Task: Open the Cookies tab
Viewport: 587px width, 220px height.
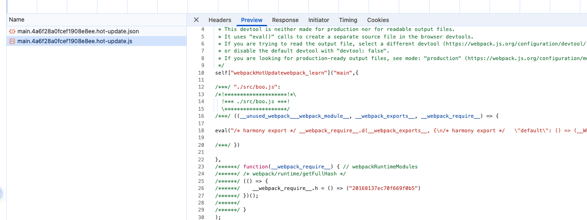Action: (x=378, y=20)
